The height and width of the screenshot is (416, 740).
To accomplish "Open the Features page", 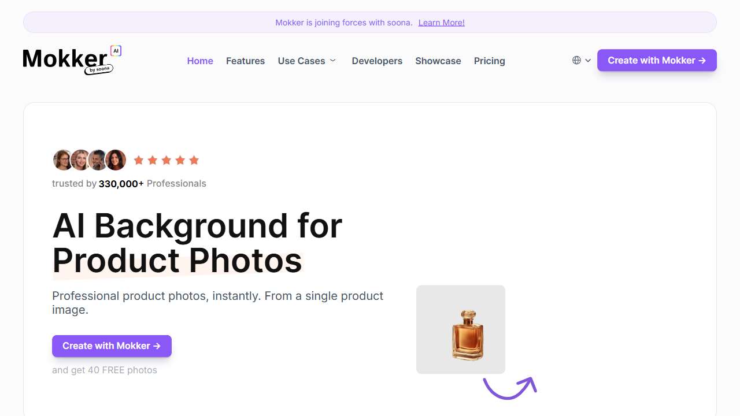I will (x=245, y=61).
